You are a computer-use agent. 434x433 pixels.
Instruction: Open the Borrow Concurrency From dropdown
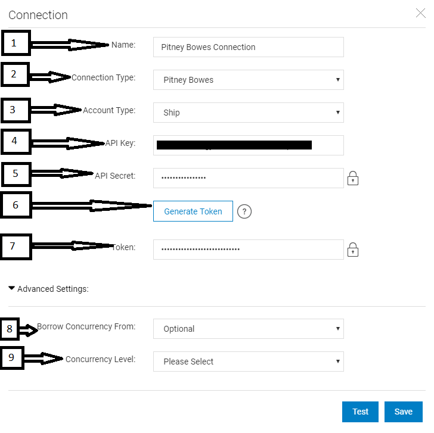[x=248, y=329]
